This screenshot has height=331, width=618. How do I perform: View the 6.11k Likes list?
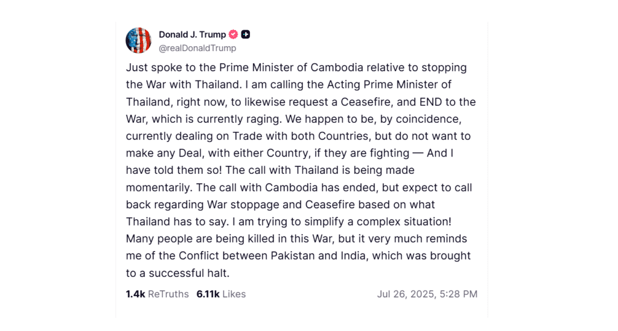[x=221, y=294]
